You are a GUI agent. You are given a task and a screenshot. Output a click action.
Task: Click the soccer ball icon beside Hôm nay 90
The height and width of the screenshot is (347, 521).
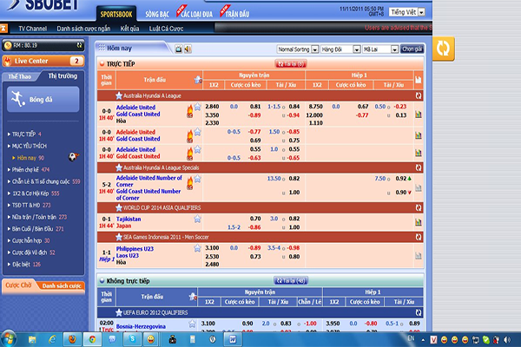pyautogui.click(x=73, y=157)
